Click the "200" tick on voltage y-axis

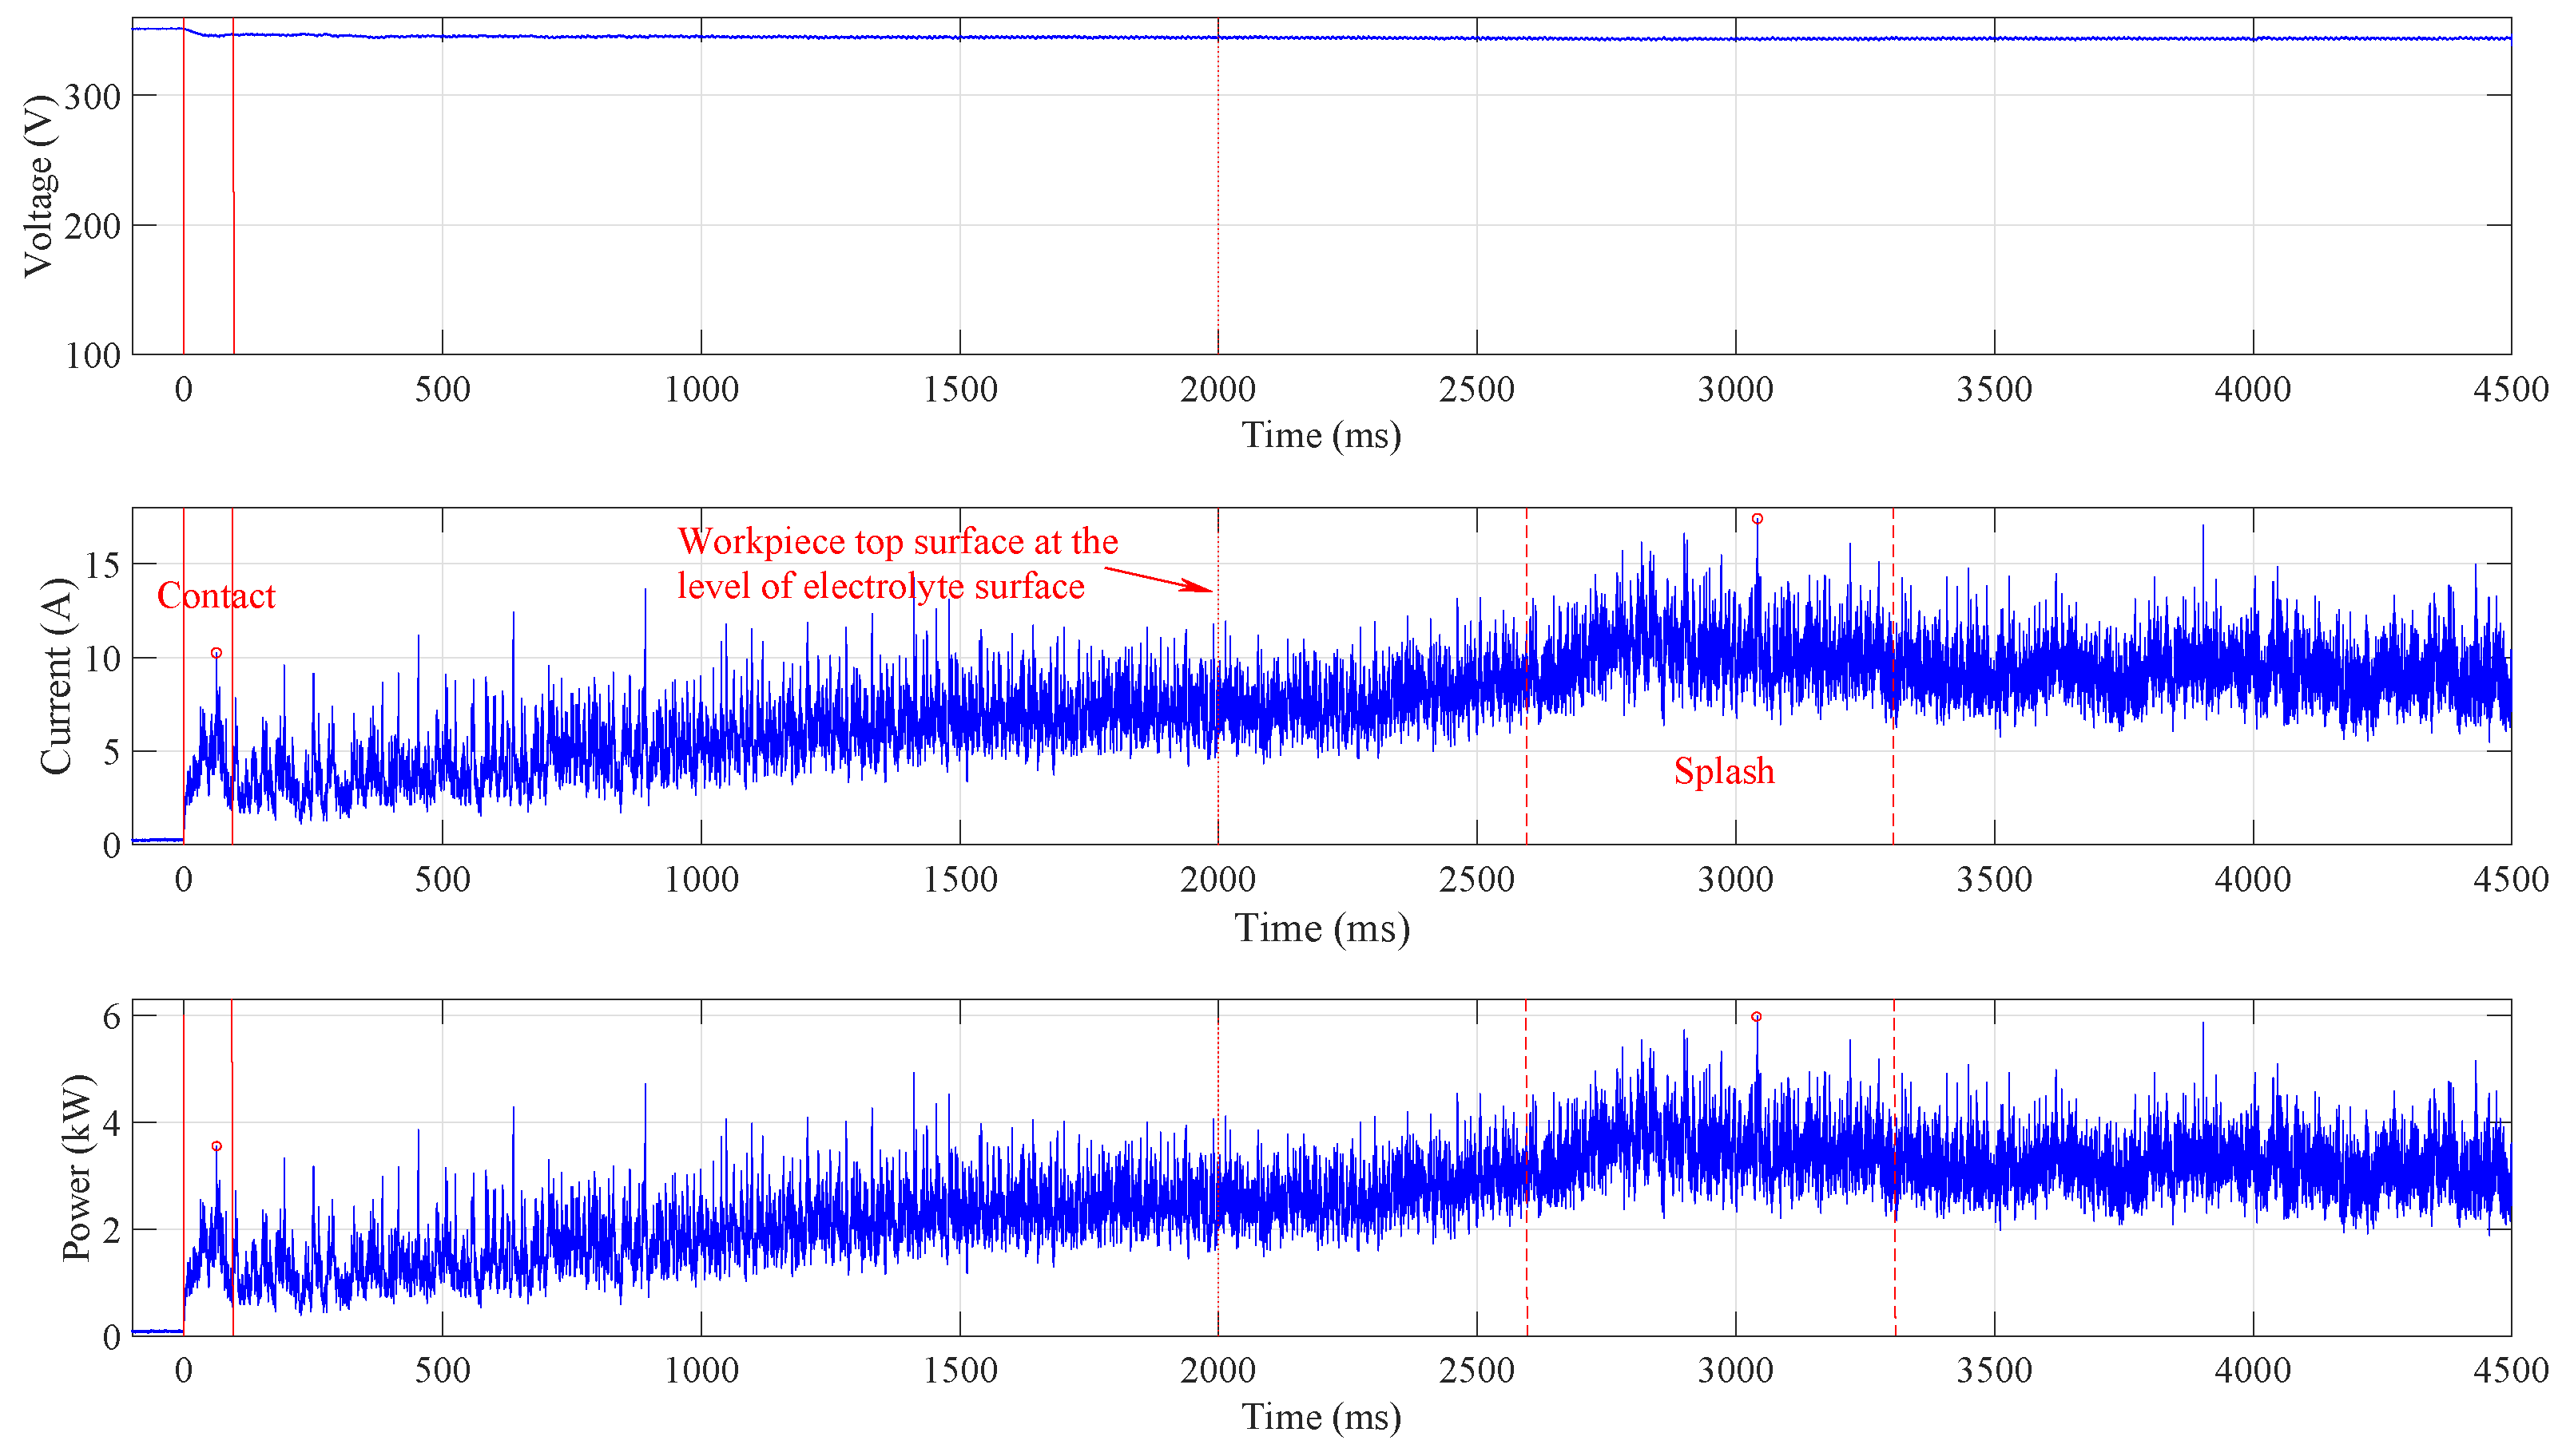92,227
